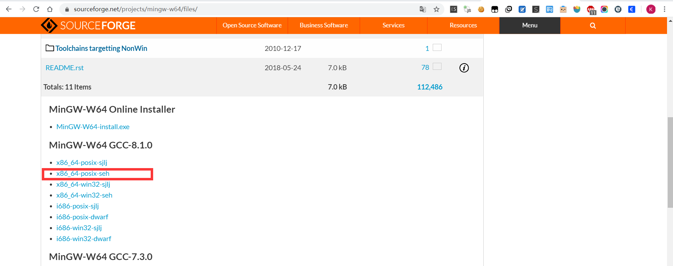Open the Toolchains targetting NonWin folder
The image size is (673, 266).
pos(101,48)
